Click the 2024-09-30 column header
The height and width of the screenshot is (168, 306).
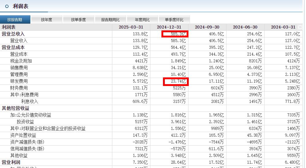[x=207, y=27]
